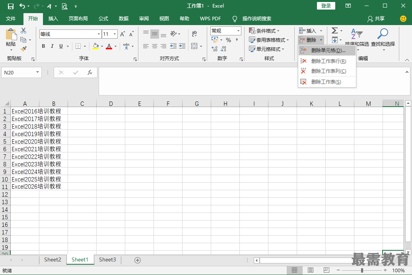Toggle Bold formatting
Viewport: 412px width, 275px height.
[43, 46]
